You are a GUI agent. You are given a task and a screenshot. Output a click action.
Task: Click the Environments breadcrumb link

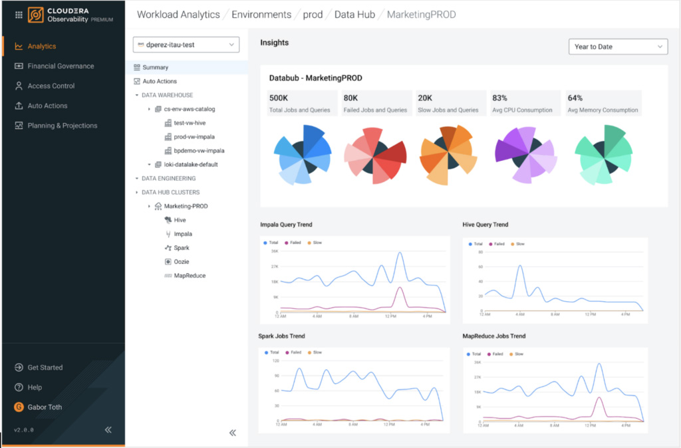point(261,15)
